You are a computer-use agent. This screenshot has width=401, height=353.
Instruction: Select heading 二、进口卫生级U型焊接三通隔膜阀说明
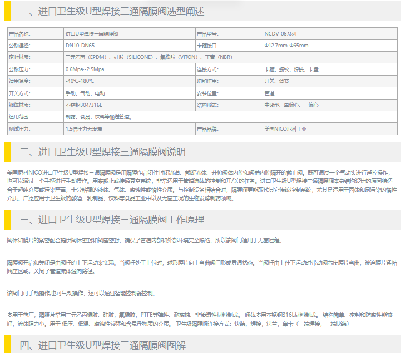(103, 152)
